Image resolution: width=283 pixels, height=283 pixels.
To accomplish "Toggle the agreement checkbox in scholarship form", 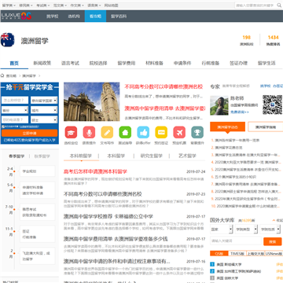I will 3,127.
